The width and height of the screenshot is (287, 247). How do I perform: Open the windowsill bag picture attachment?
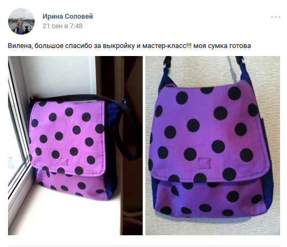(x=75, y=146)
